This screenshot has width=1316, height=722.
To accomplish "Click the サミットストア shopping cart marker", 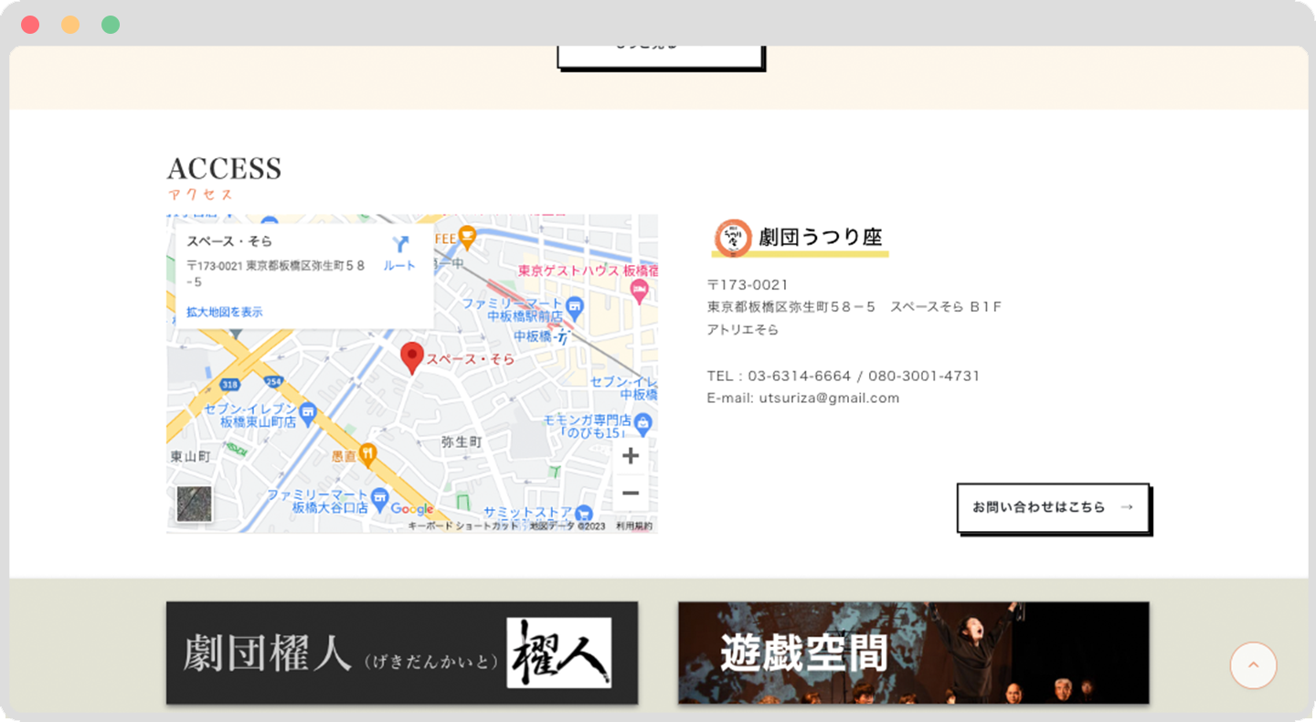I will (x=583, y=513).
